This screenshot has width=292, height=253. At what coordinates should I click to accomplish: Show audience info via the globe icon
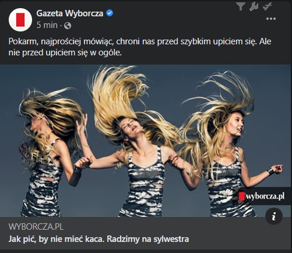click(68, 26)
